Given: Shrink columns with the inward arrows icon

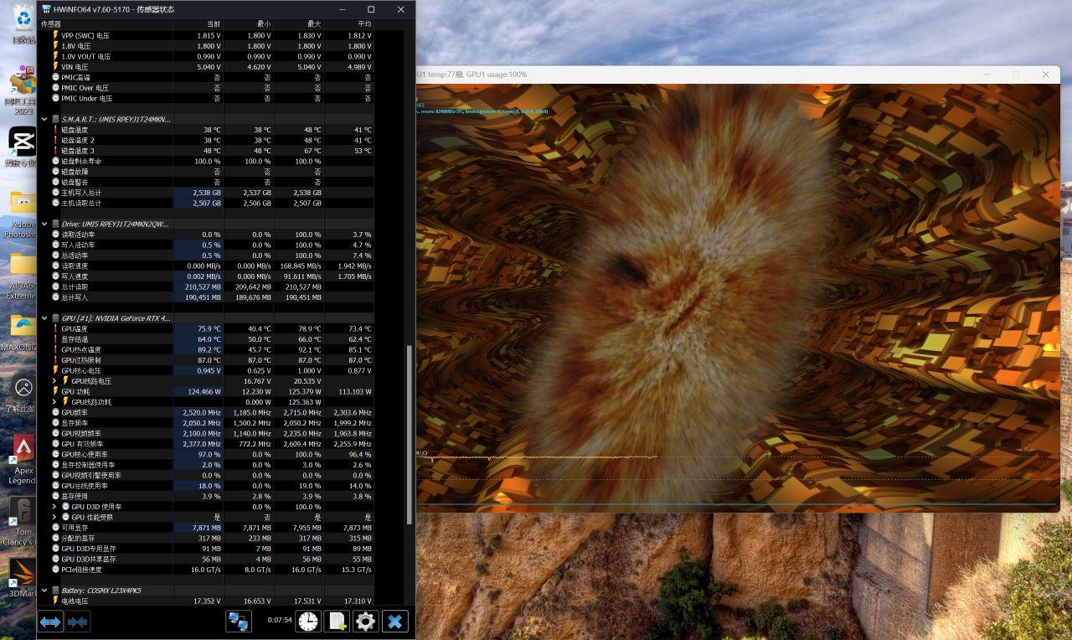Looking at the screenshot, I should (x=77, y=621).
